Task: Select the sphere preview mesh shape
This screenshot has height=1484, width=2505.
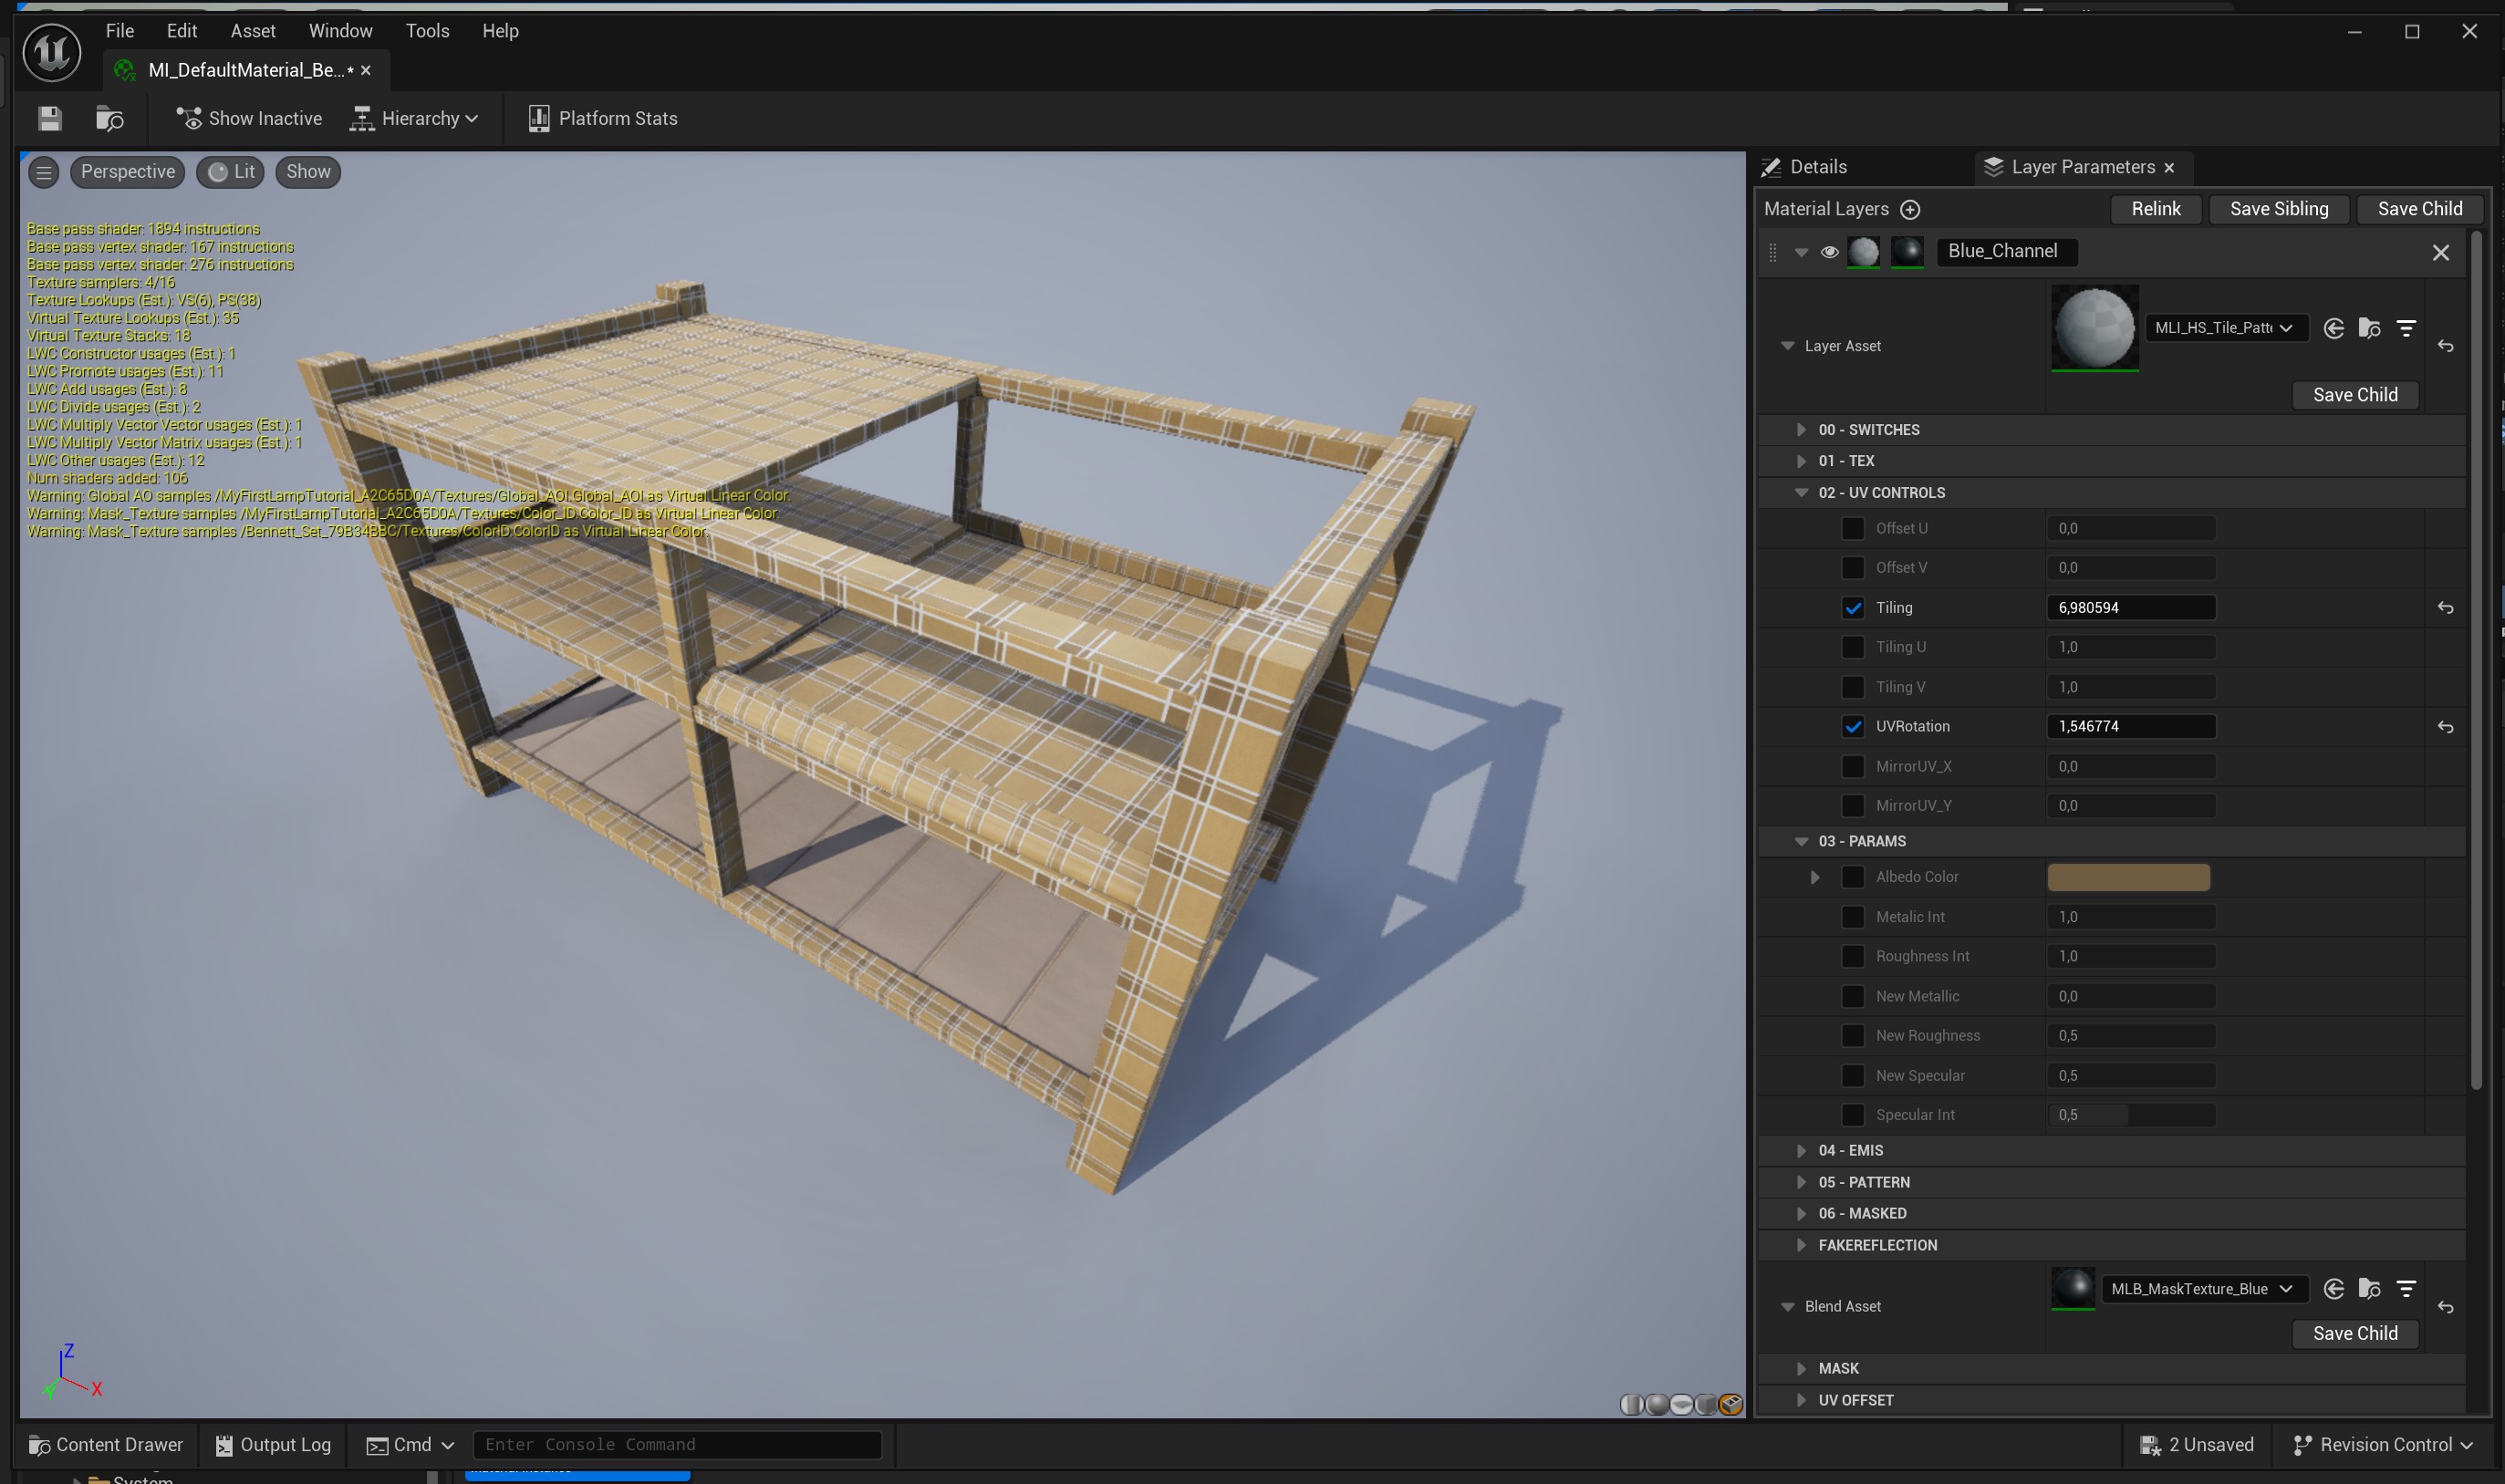Action: click(x=1656, y=1405)
